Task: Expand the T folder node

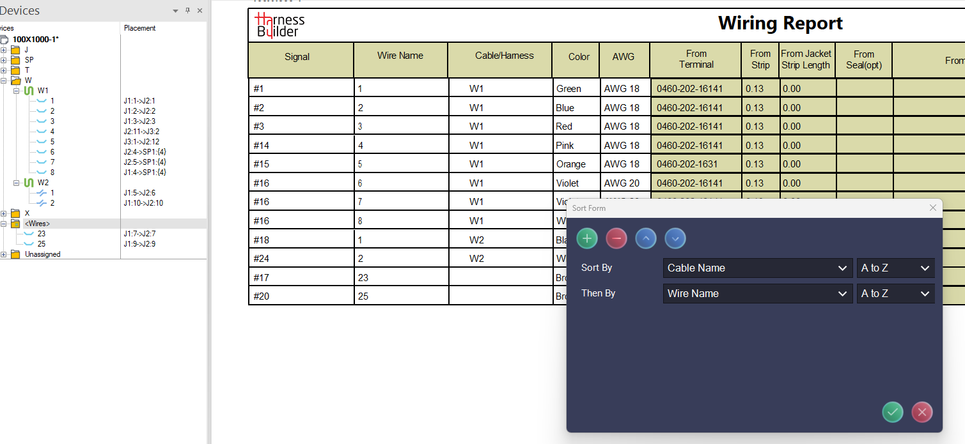Action: click(4, 70)
